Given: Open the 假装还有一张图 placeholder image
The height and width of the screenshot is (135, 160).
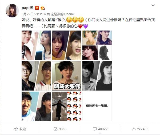Looking at the screenshot, I should click(x=97, y=106).
